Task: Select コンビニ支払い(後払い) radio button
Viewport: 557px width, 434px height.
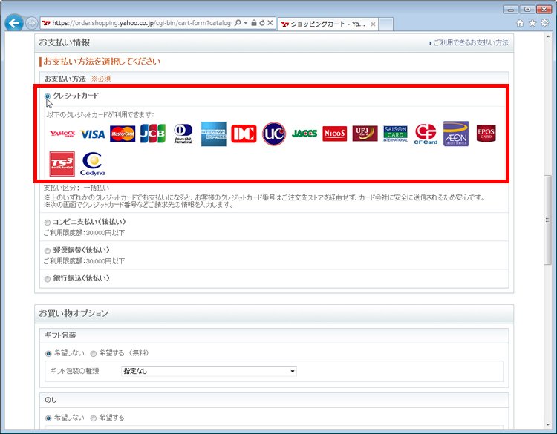Action: coord(48,223)
